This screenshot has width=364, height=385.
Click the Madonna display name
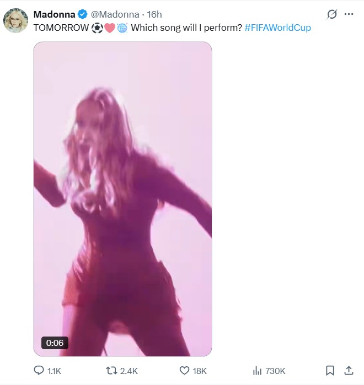coord(54,14)
